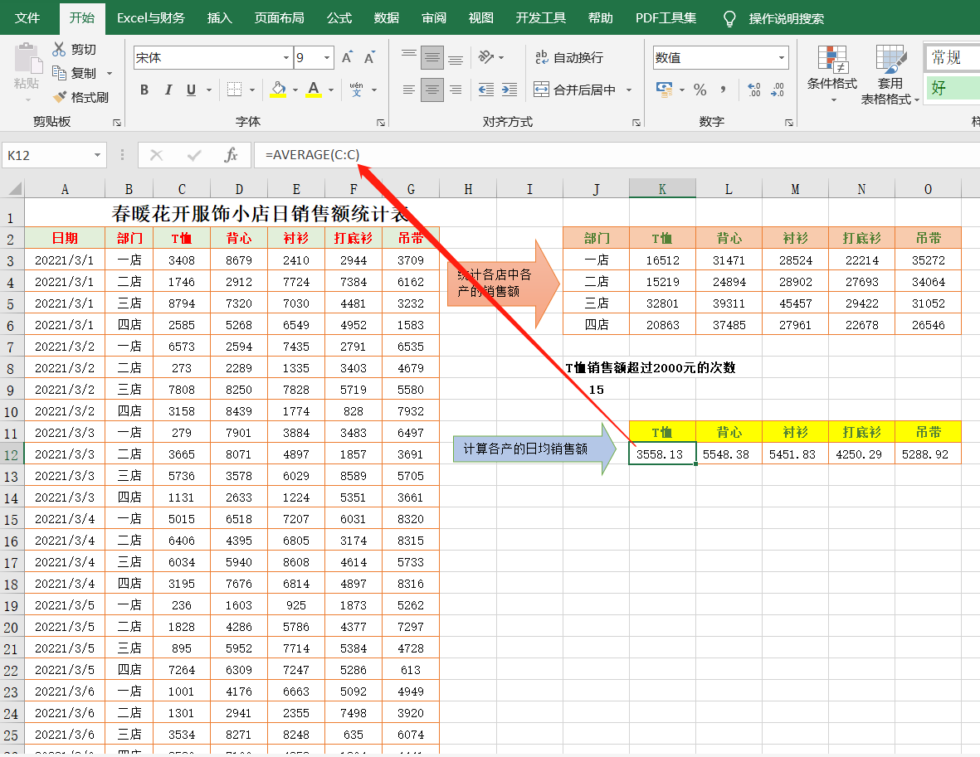Apply the yellow fill color bucket
Screen dimensions: 980x757
tap(278, 90)
